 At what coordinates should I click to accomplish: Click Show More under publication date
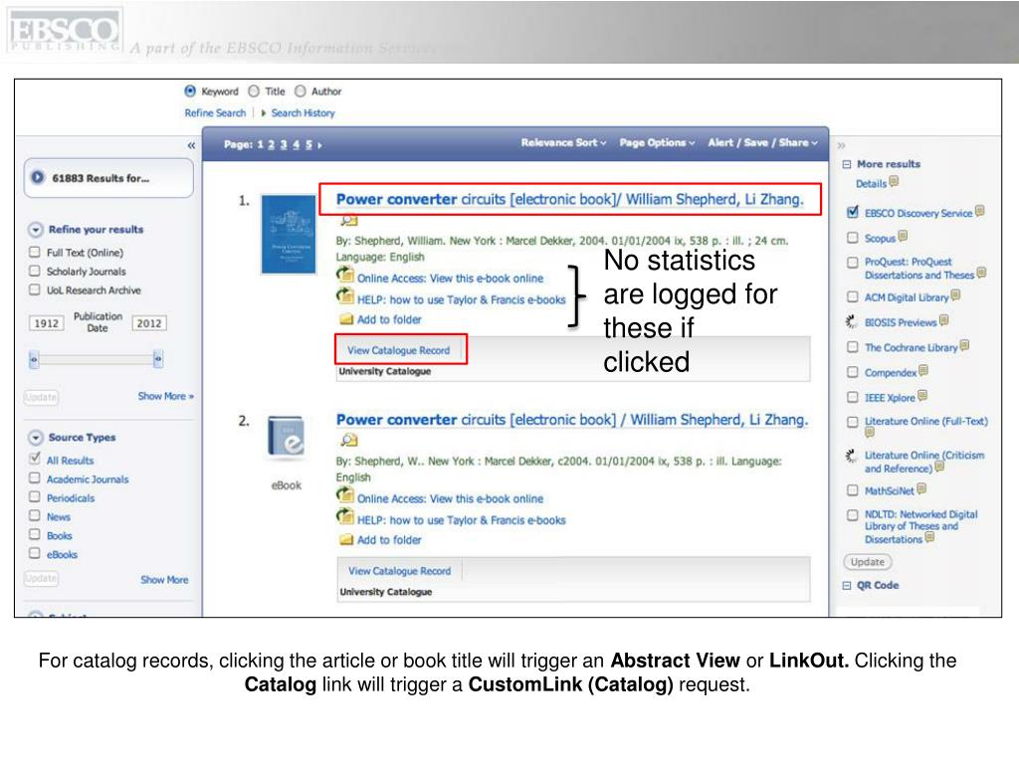pos(166,396)
